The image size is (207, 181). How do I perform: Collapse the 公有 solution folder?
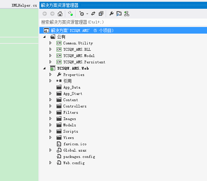click(x=44, y=37)
